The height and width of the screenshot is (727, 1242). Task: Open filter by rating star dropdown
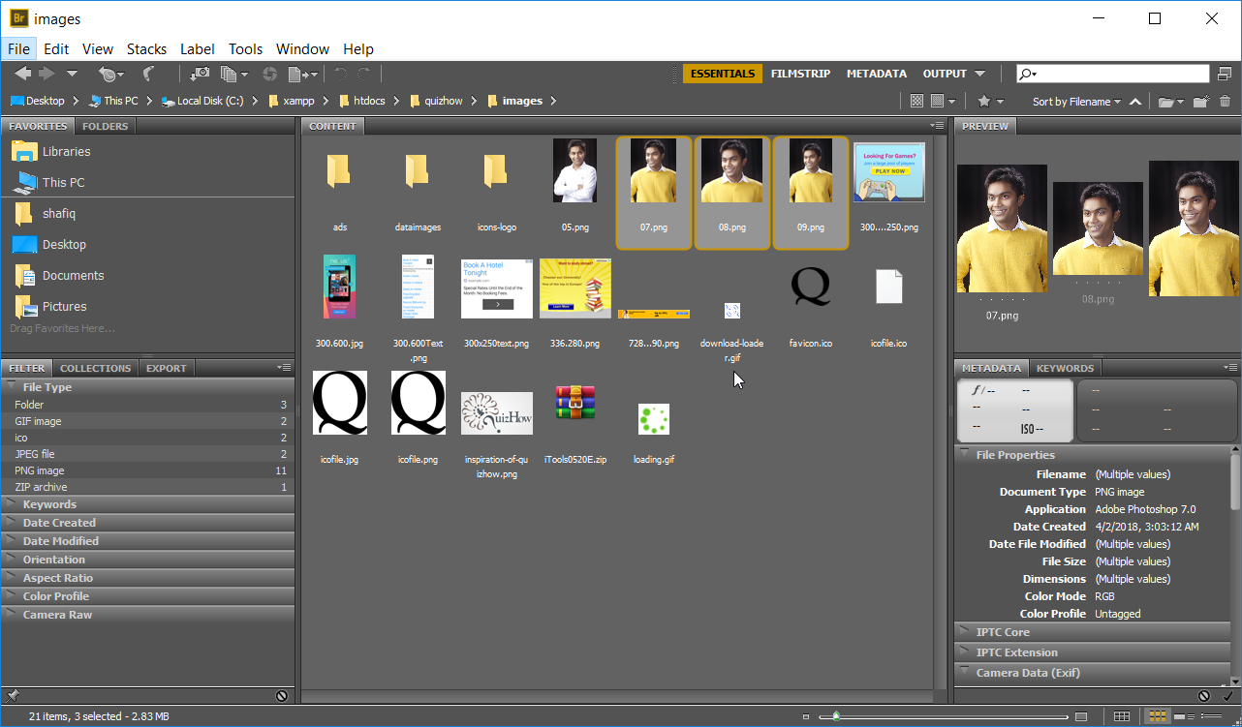990,101
